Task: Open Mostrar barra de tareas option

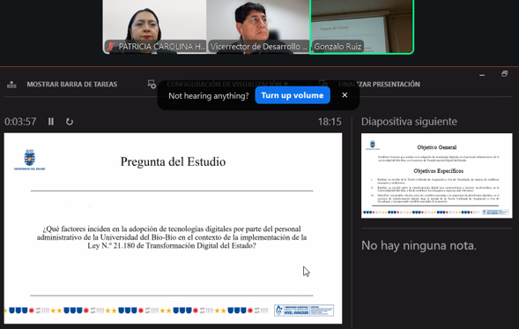Action: pos(72,84)
